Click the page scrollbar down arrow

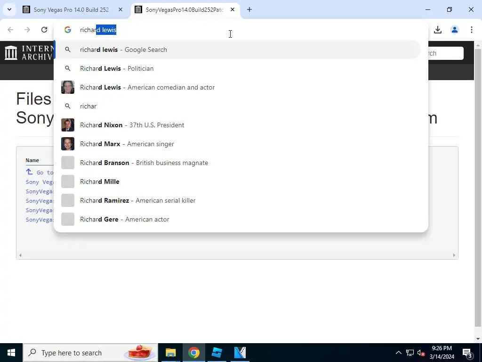[478, 339]
